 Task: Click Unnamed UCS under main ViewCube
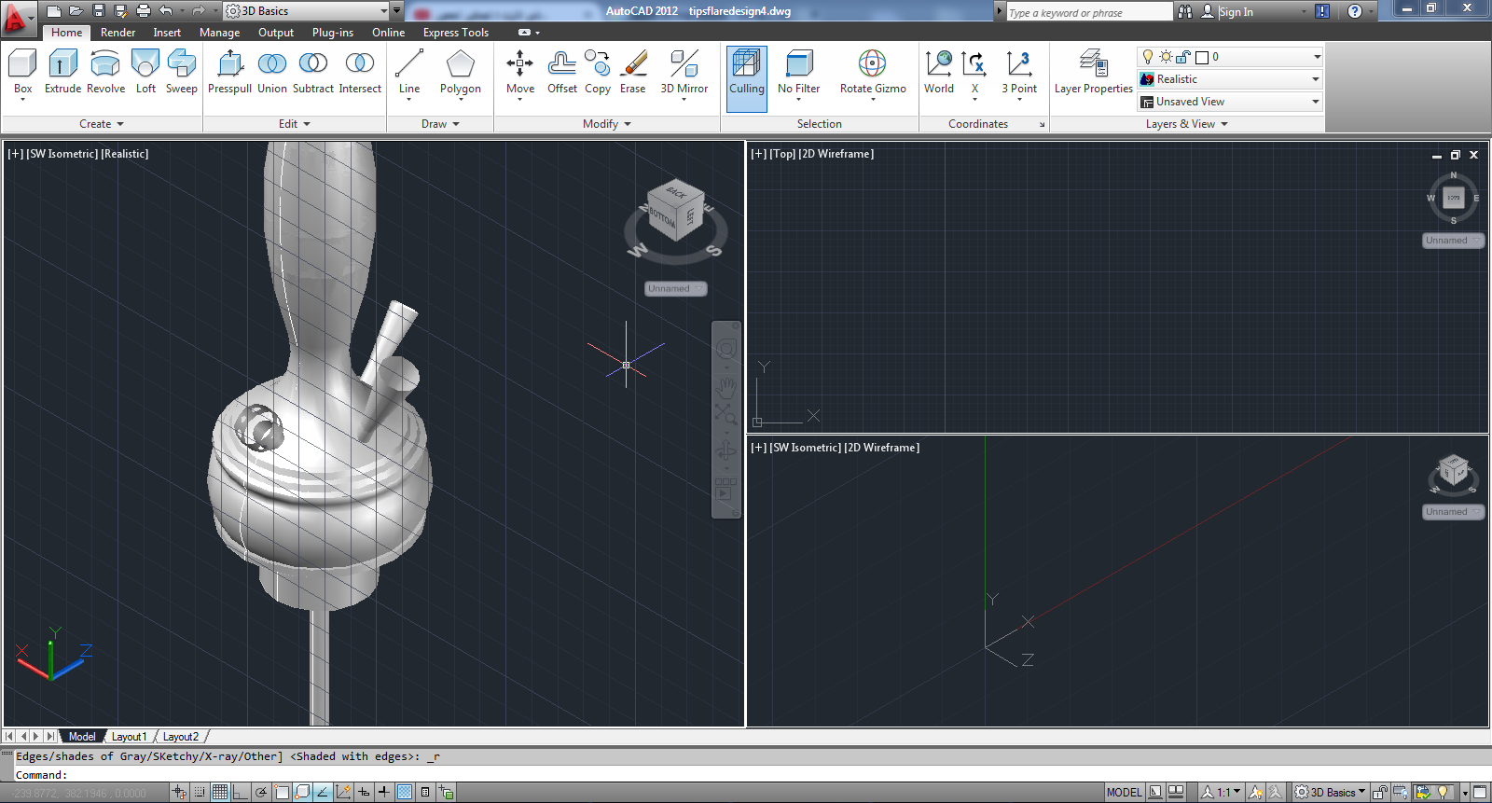coord(675,289)
